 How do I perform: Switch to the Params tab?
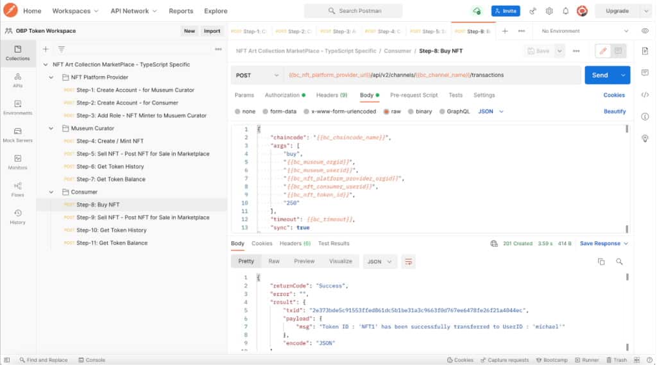pyautogui.click(x=244, y=95)
